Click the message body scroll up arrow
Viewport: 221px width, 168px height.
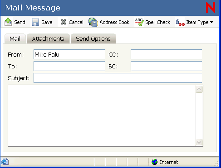199,89
